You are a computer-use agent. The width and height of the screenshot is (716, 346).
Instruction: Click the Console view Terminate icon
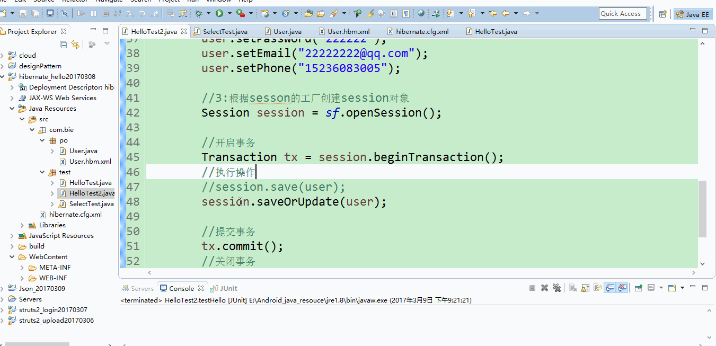point(532,288)
